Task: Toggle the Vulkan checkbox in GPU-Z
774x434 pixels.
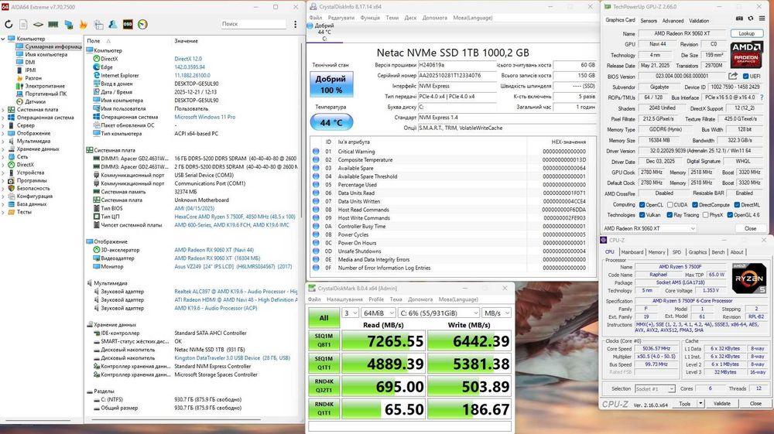Action: tap(642, 215)
